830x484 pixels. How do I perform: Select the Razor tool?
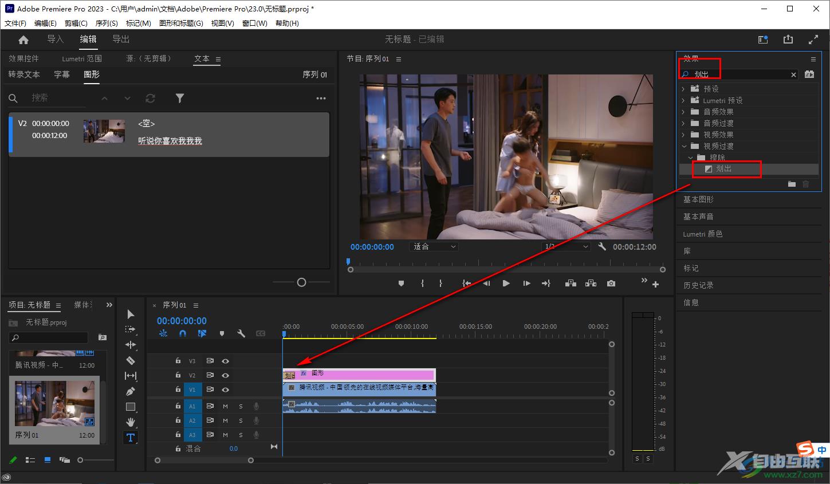131,360
